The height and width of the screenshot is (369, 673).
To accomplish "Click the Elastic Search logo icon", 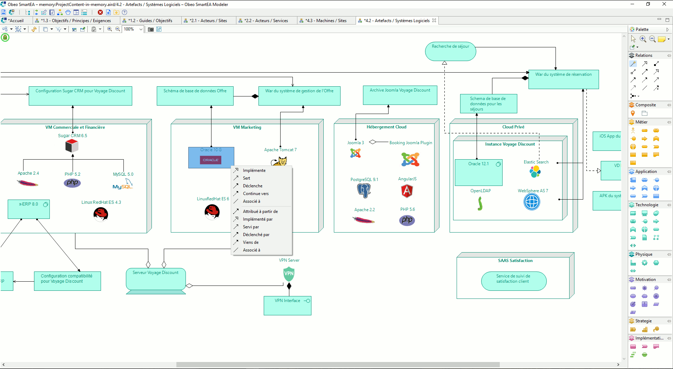I will 535,172.
